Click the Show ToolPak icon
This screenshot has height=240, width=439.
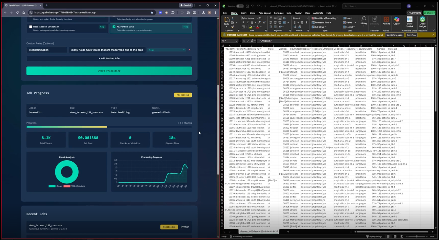[409, 22]
